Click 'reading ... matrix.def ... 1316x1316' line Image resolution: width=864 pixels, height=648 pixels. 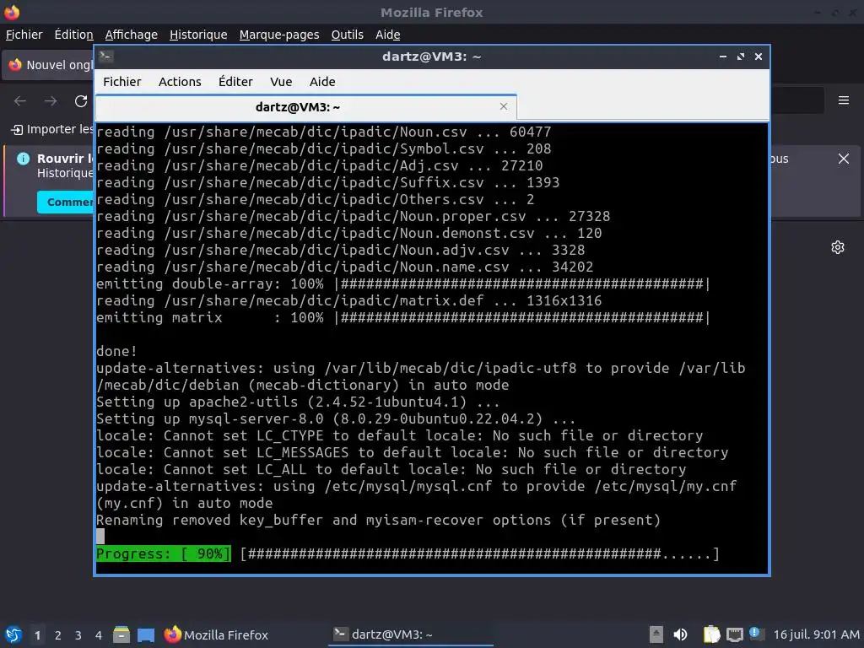point(348,301)
